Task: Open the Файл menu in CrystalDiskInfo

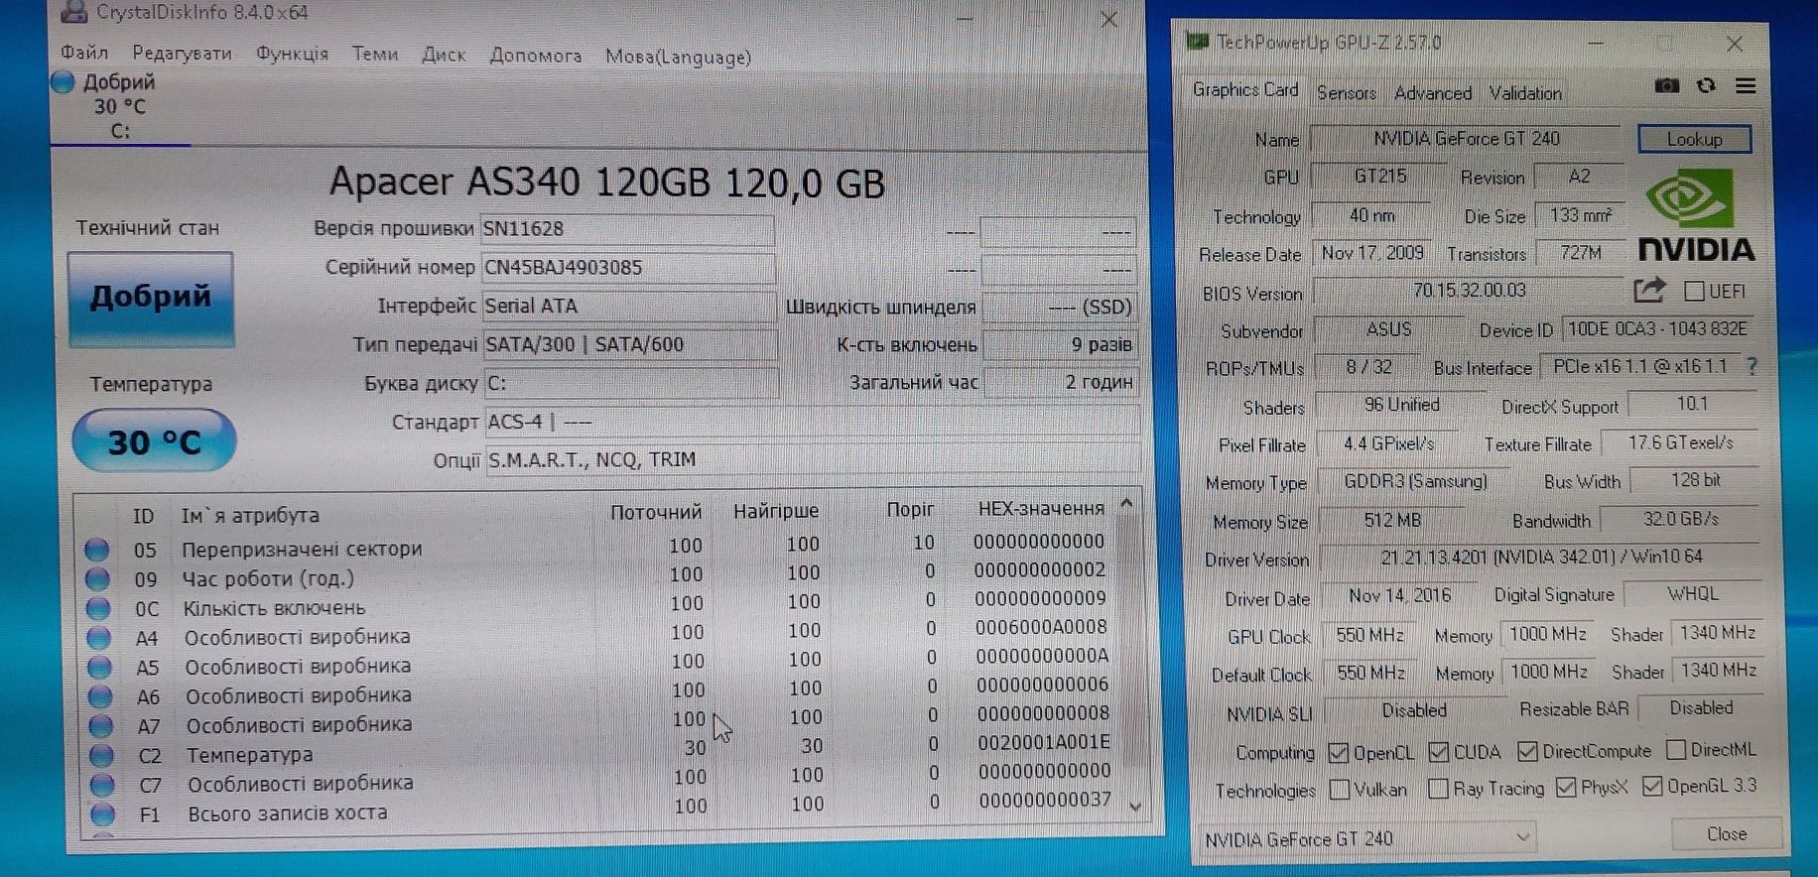Action: pyautogui.click(x=84, y=52)
